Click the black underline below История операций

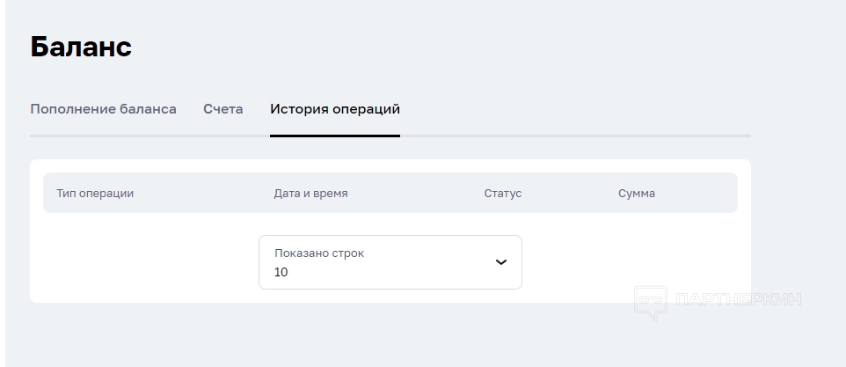pos(334,136)
